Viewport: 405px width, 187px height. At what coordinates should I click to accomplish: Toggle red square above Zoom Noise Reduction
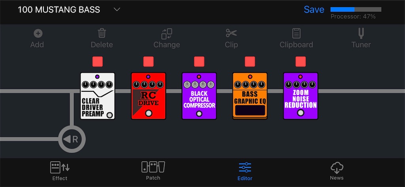point(301,62)
